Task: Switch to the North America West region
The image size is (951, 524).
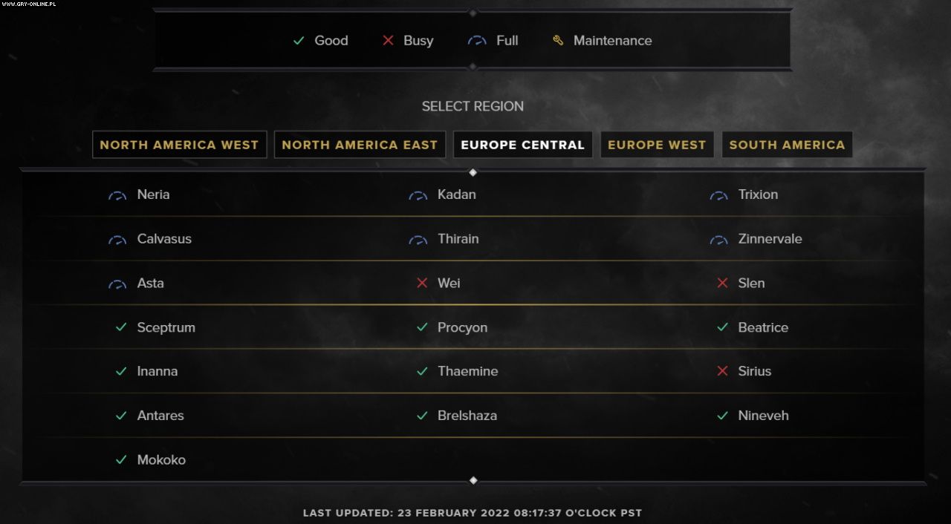Action: click(179, 145)
